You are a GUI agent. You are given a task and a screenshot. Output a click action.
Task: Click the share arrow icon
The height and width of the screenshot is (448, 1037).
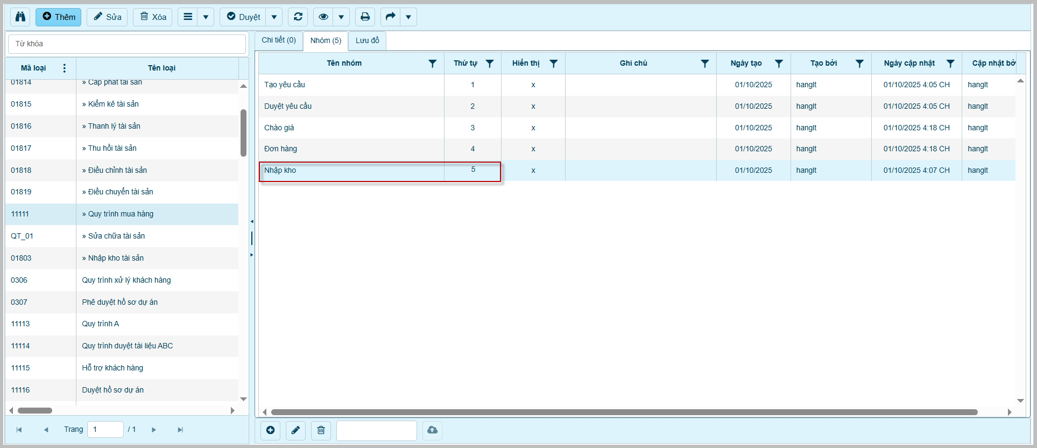pyautogui.click(x=391, y=17)
